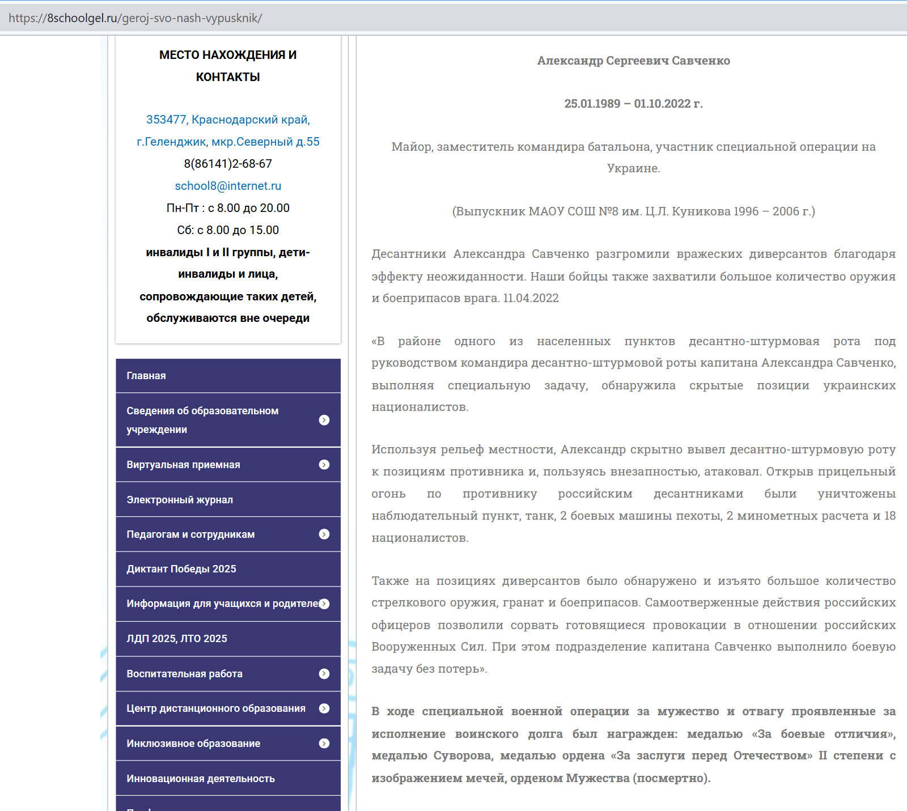The height and width of the screenshot is (811, 907).
Task: Select 'Центр дистанционного образования' menu label
Action: (x=216, y=708)
